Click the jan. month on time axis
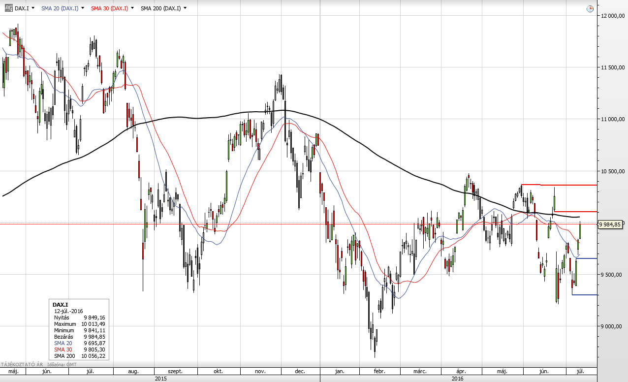628x382 pixels. (339, 372)
